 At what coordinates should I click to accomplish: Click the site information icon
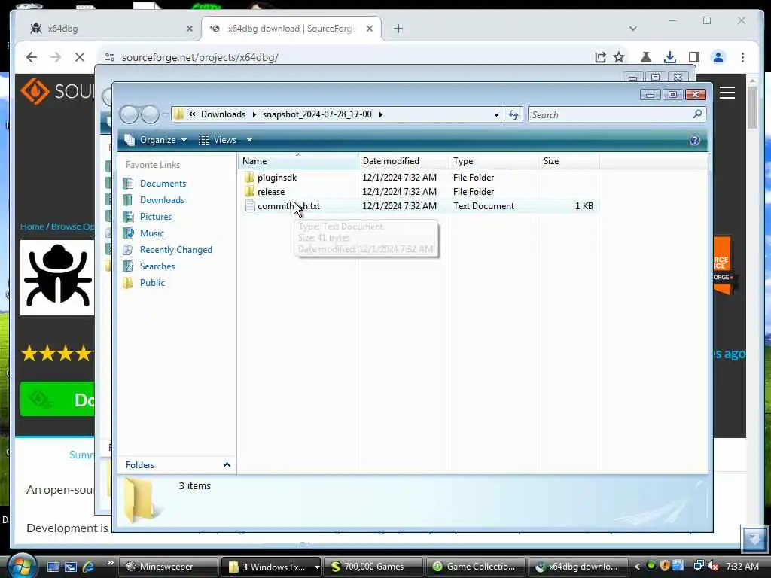110,57
